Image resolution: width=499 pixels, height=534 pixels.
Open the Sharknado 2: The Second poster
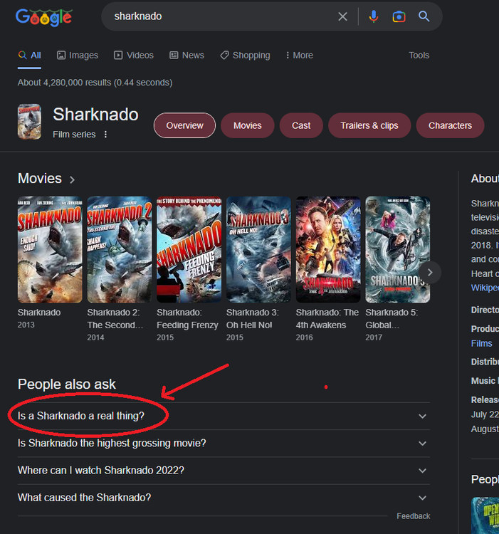coord(120,250)
